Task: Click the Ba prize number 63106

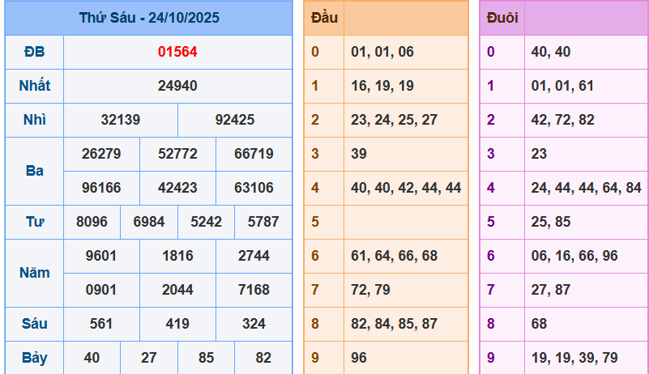Action: pos(254,188)
